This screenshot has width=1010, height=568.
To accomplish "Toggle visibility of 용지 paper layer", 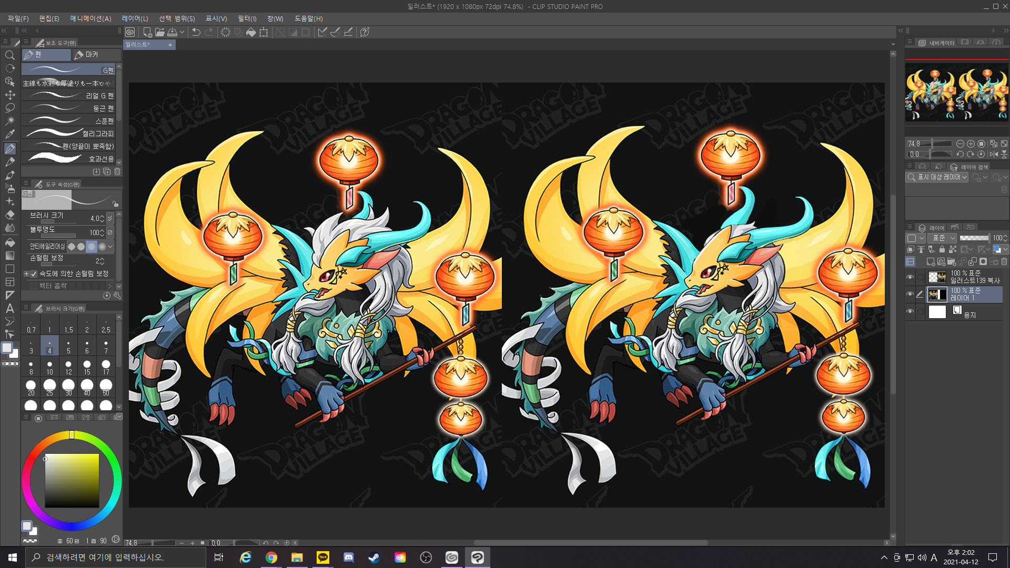I will [910, 311].
